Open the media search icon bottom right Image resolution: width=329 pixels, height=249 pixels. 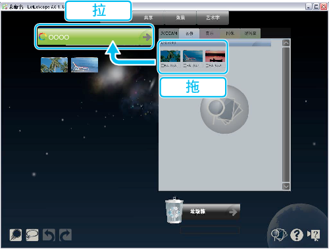[x=279, y=235]
